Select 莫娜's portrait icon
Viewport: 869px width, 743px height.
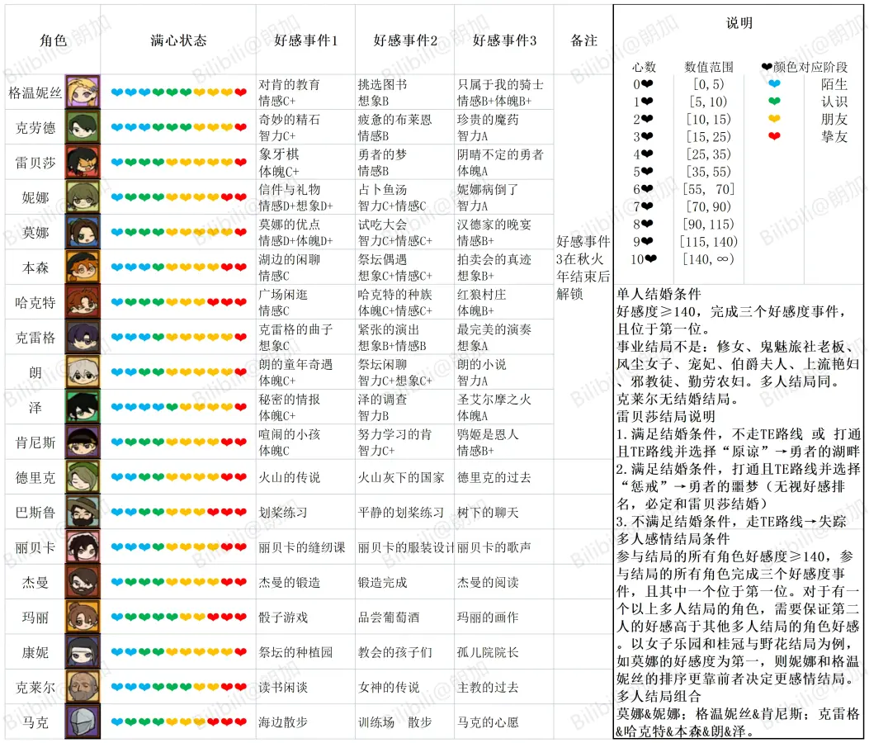(83, 232)
